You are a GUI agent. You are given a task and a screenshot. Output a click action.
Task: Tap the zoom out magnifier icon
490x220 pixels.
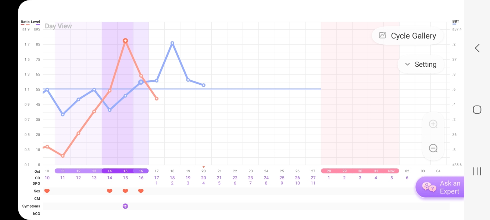[433, 148]
